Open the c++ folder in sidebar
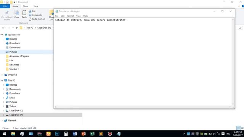This screenshot has width=244, height=137. tap(11, 61)
